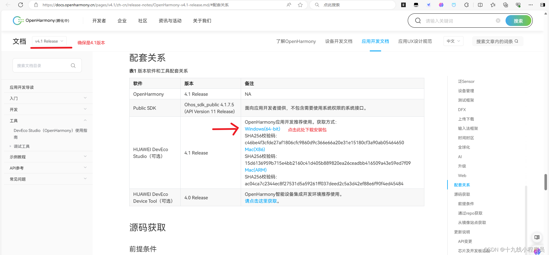Switch to 了解OpenHarmony tab
549x255 pixels.
296,41
